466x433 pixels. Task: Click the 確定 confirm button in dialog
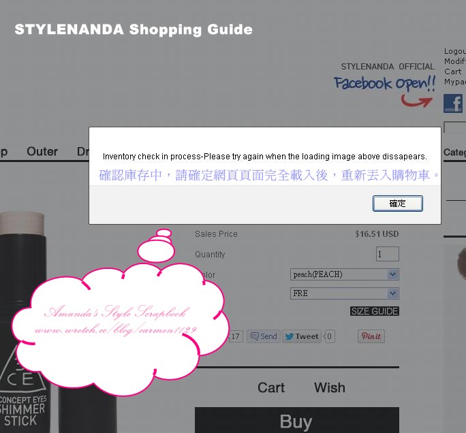click(397, 204)
